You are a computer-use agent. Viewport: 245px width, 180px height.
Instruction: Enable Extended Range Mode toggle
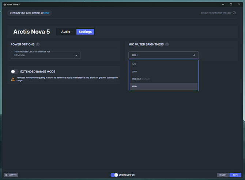point(15,72)
